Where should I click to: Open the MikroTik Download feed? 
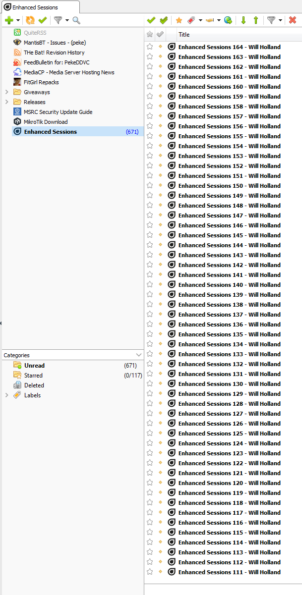46,122
